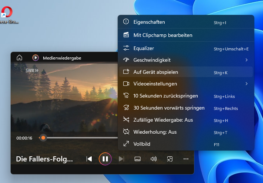Skip to the previous track
Screen dimensions: 263x183
coord(89,159)
